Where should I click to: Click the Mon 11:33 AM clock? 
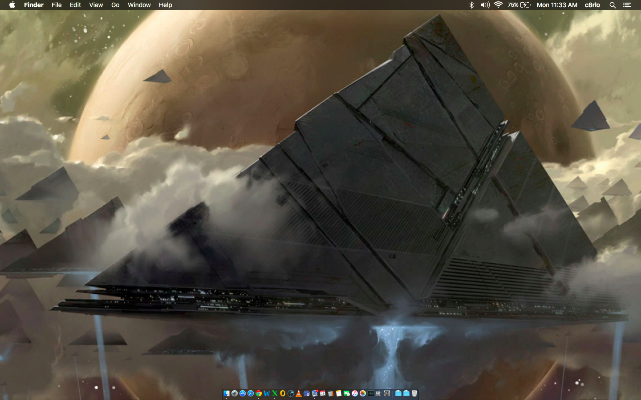[557, 5]
